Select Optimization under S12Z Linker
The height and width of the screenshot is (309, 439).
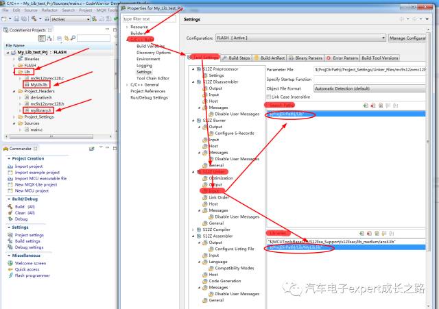point(221,178)
